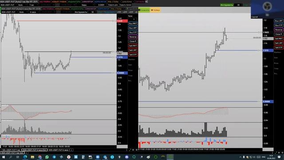The height and width of the screenshot is (160, 284).
Task: Click green Инструменты button in top bar
Action: point(227,5)
